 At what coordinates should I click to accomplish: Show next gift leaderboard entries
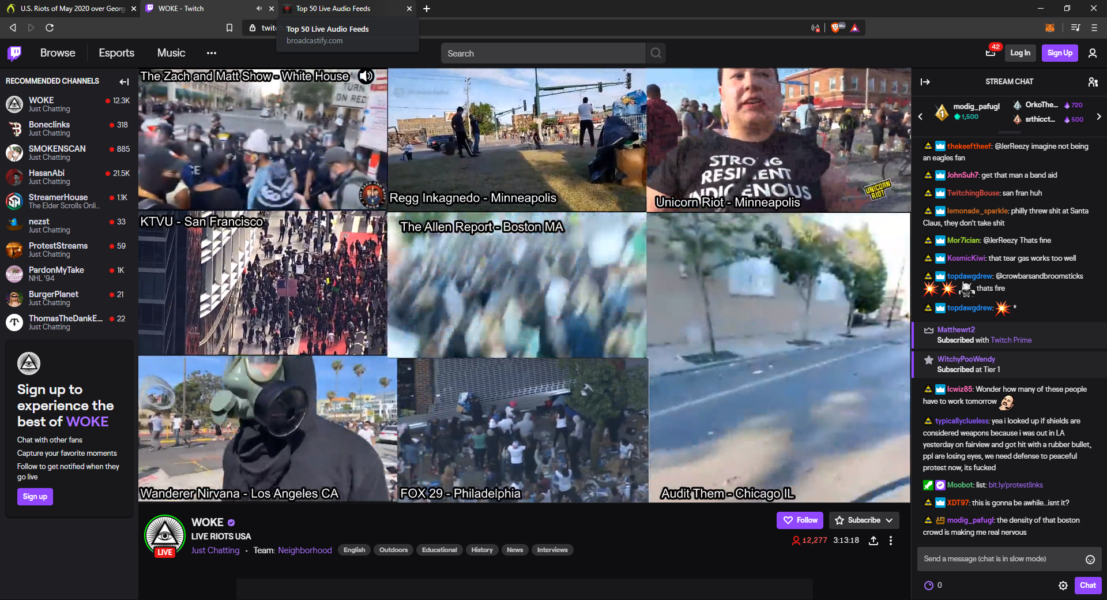coord(1099,117)
